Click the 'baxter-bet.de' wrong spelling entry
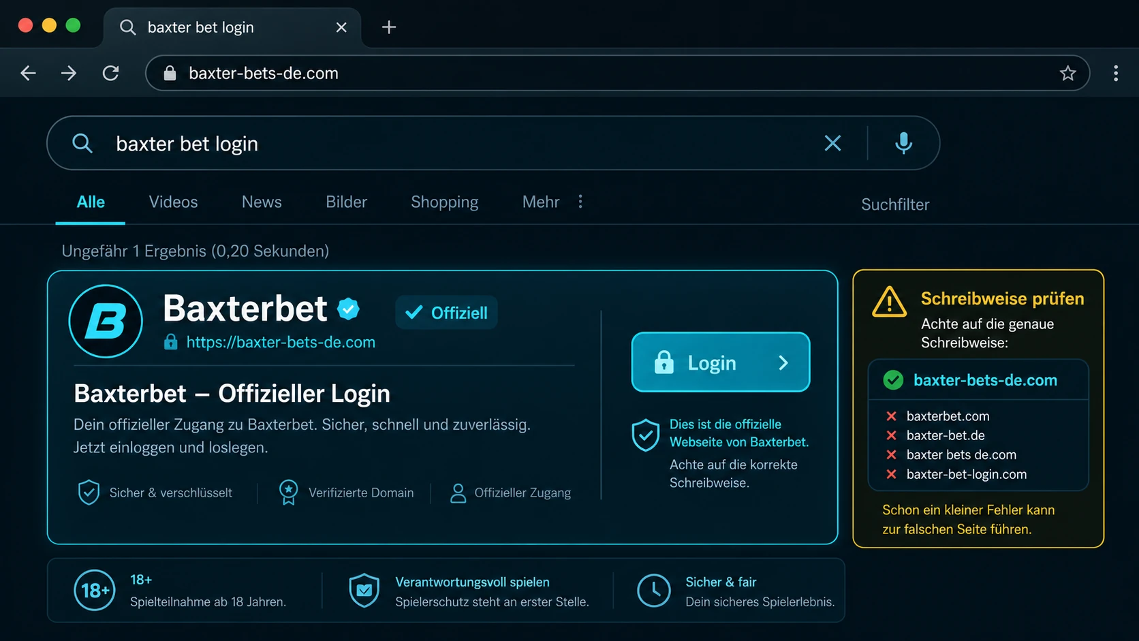1139x641 pixels. coord(946,435)
